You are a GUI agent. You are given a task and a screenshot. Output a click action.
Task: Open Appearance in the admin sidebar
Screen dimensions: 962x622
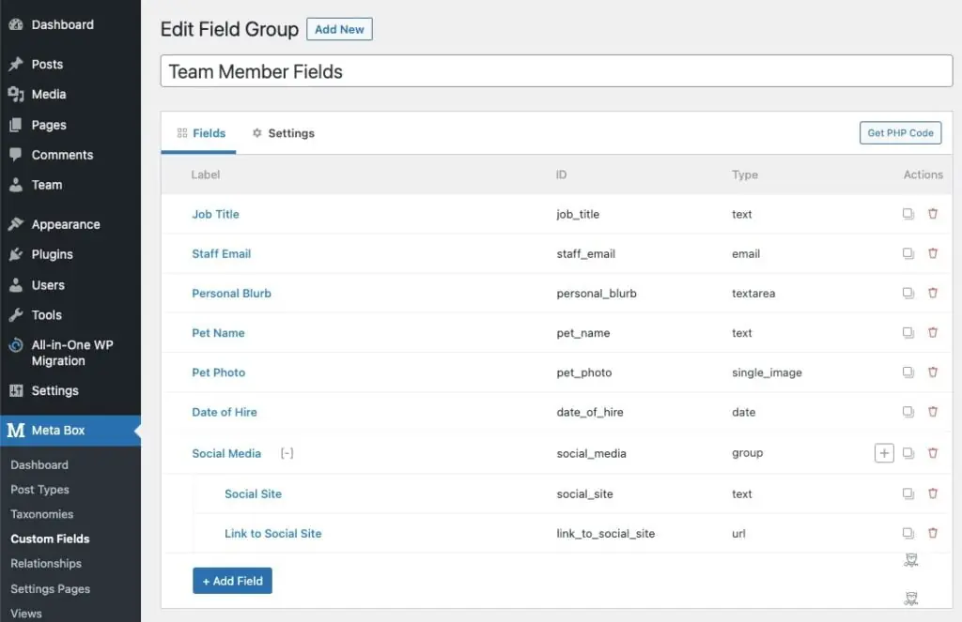pos(70,224)
